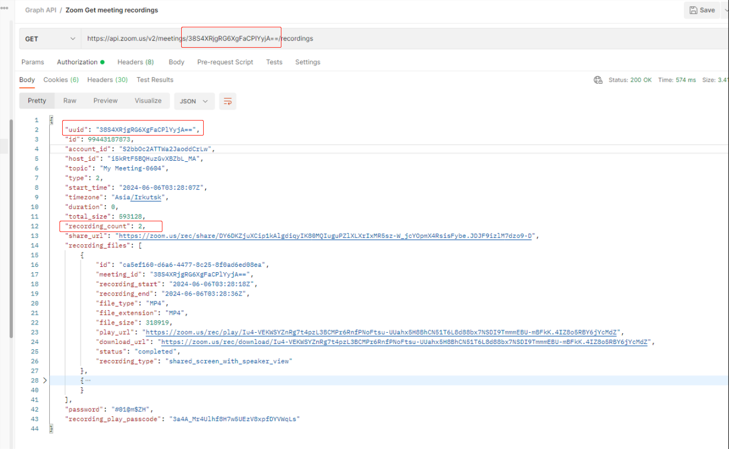Viewport: 729px width, 449px height.
Task: Click the 'Zoom Get meeting recordings' request title
Action: pos(111,10)
